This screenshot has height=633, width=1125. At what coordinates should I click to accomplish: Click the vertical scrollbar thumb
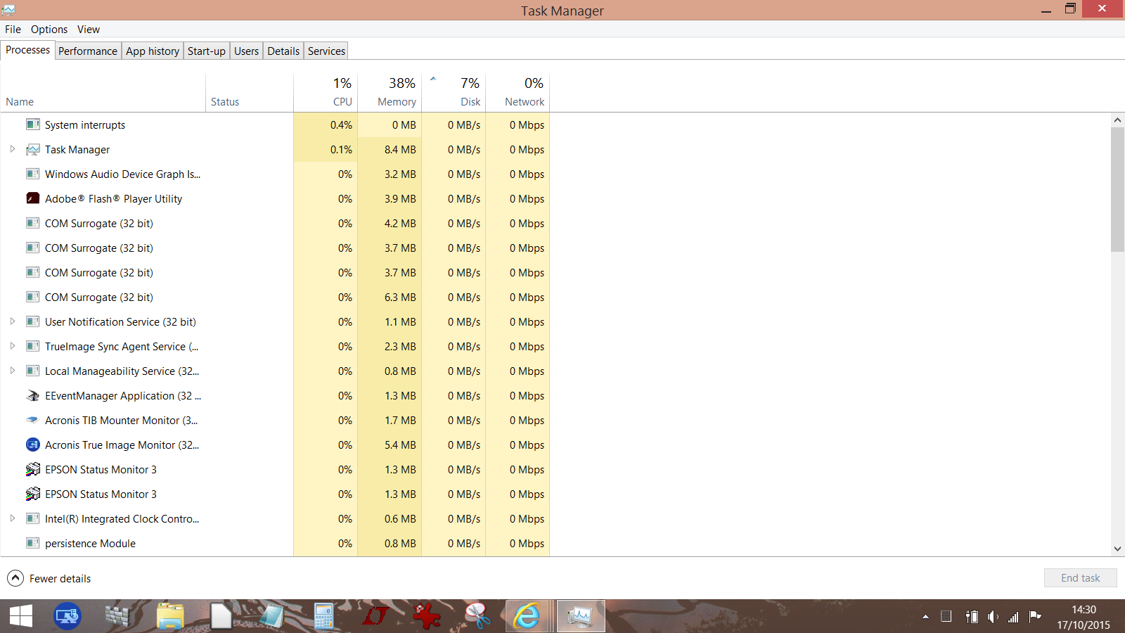point(1117,190)
